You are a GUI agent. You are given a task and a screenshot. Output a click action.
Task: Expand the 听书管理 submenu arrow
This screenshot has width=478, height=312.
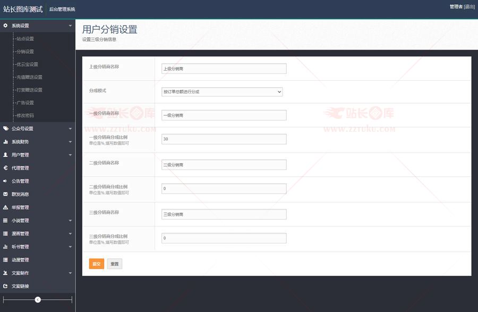click(70, 247)
